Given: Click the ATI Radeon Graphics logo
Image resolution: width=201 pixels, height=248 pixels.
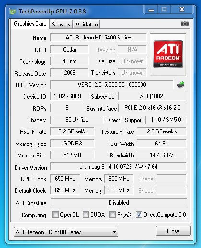Looking at the screenshot, I should 168,54.
